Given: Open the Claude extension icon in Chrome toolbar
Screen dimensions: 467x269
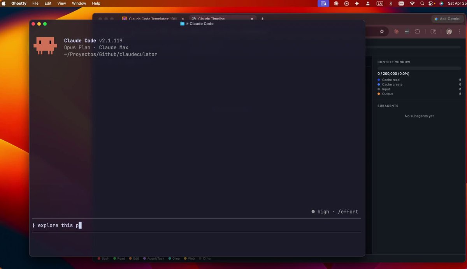Looking at the screenshot, I should pyautogui.click(x=396, y=31).
